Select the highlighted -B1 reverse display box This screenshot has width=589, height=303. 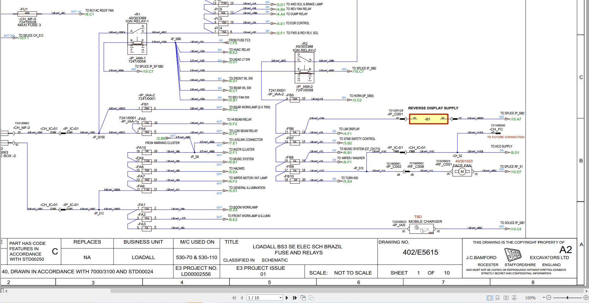click(x=428, y=119)
